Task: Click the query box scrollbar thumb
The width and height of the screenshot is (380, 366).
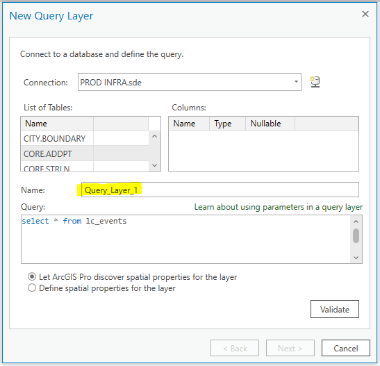Action: tap(356, 235)
